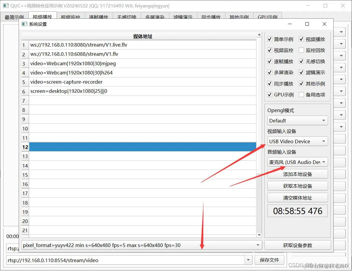Click the 媒体地址 column header
This screenshot has width=352, height=271.
[143, 36]
